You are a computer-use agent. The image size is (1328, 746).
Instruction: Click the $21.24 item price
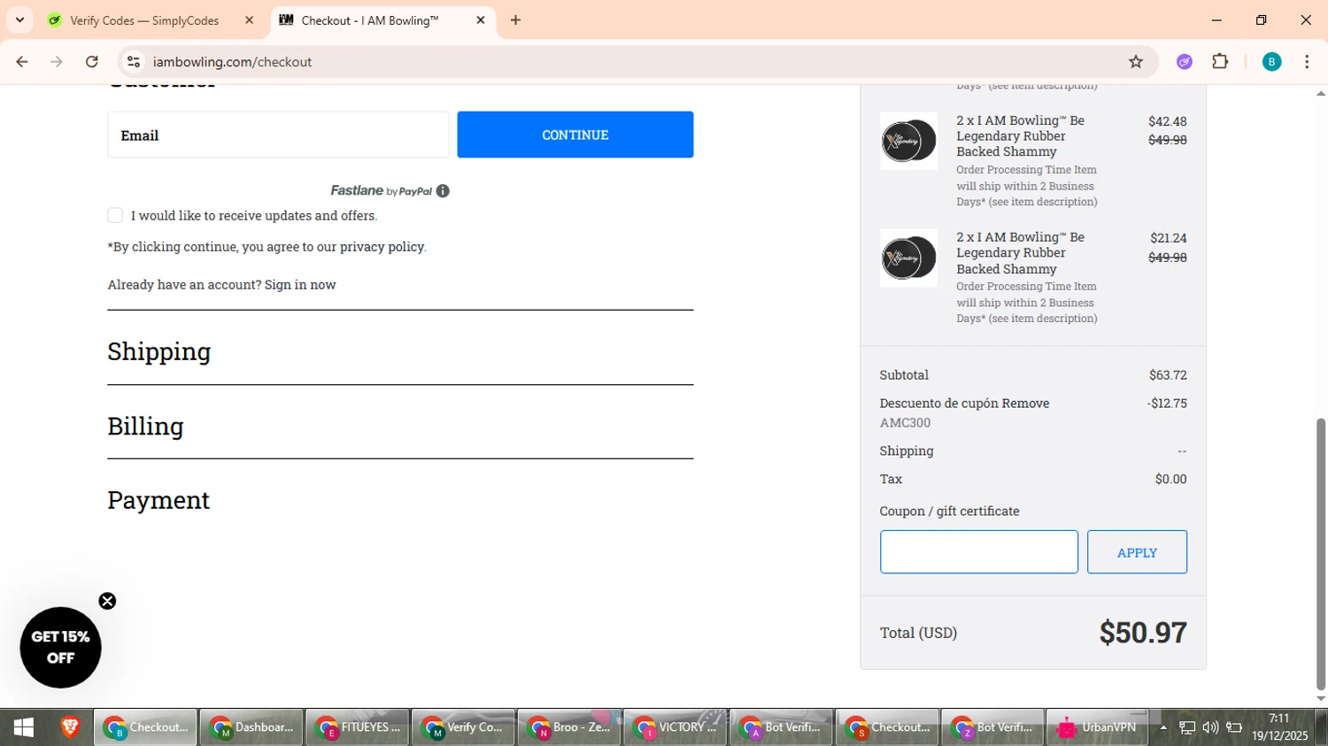click(x=1169, y=238)
